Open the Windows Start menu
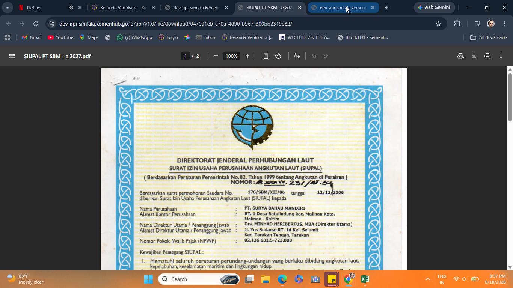 click(148, 279)
